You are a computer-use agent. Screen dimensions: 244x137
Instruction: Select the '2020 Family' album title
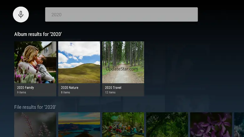pyautogui.click(x=25, y=88)
